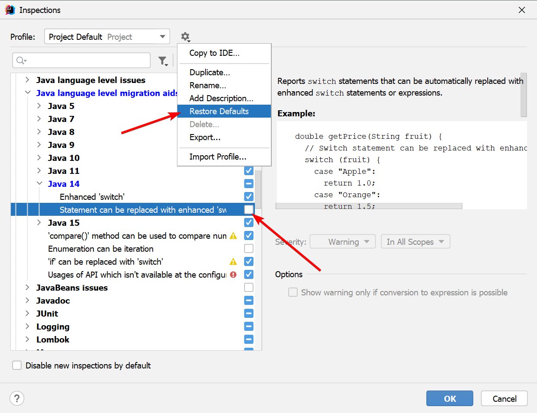Toggle the Lombok group checkbox
Image resolution: width=537 pixels, height=413 pixels.
pyautogui.click(x=249, y=339)
